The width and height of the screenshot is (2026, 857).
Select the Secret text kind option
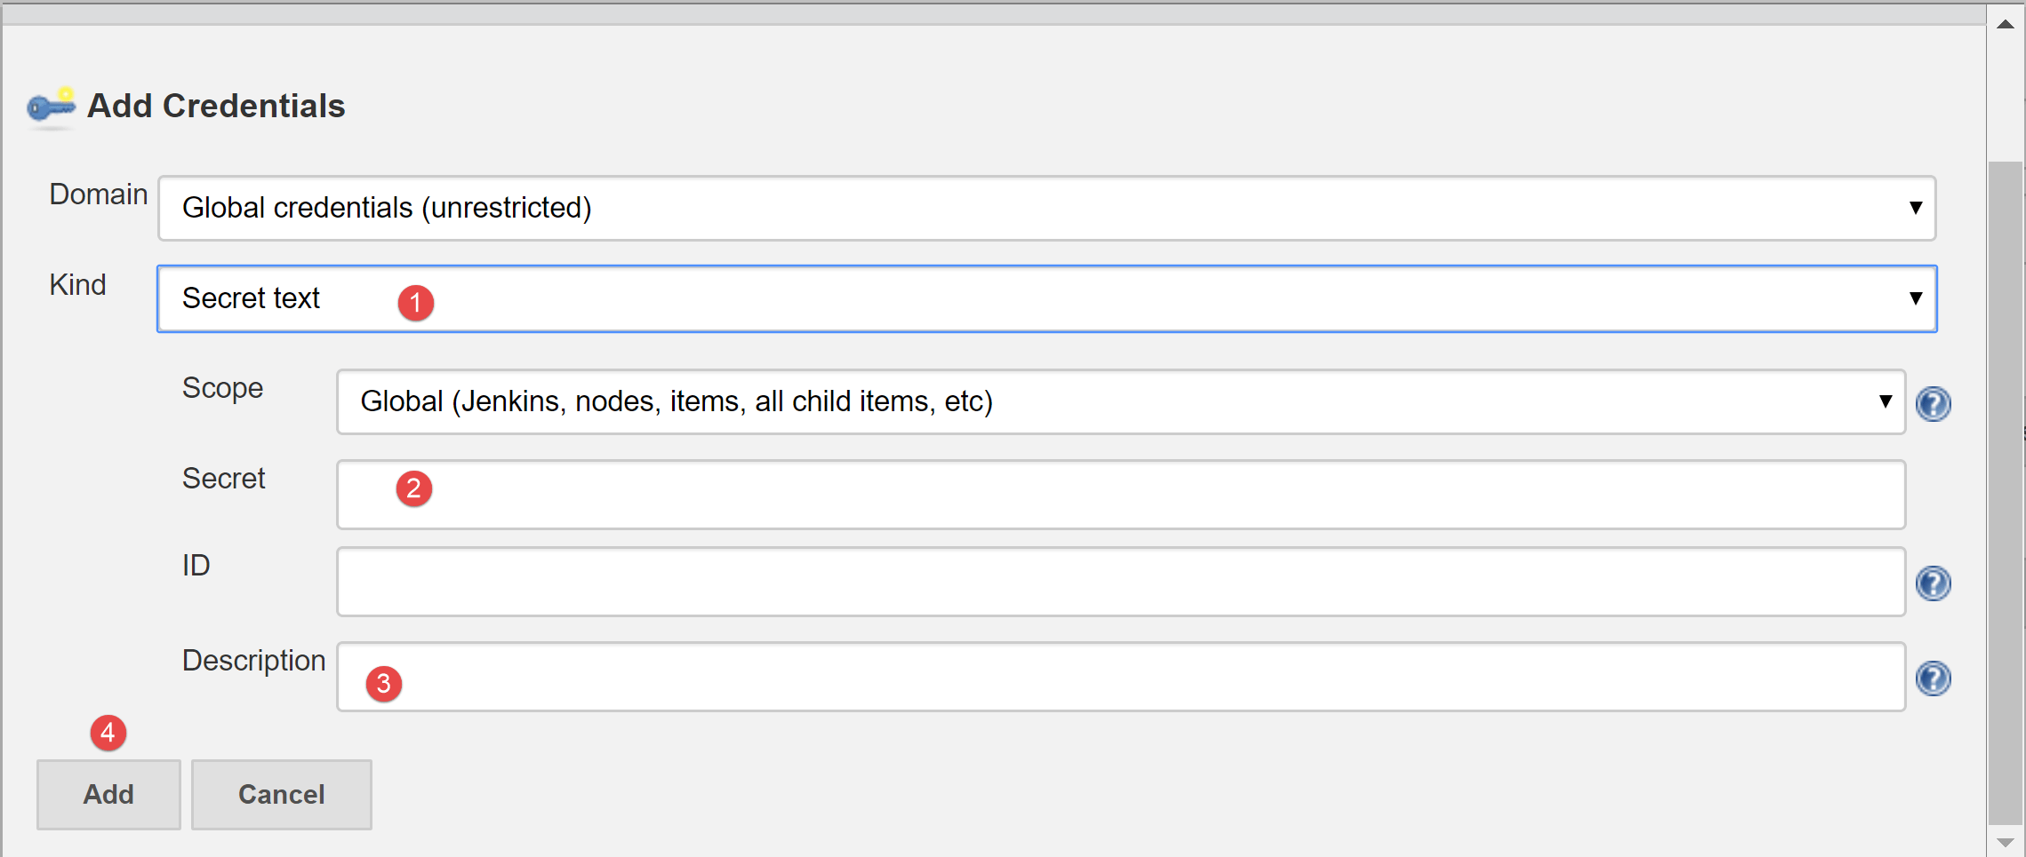tap(251, 298)
